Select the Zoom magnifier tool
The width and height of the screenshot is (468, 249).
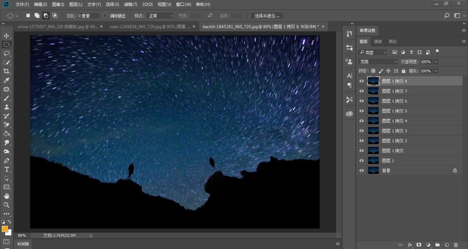(x=6, y=205)
